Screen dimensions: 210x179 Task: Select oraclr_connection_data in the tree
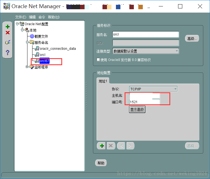tap(58, 49)
